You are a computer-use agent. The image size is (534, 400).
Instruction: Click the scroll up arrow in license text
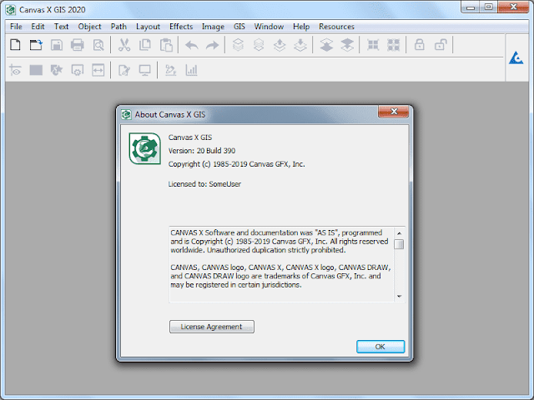pos(399,233)
